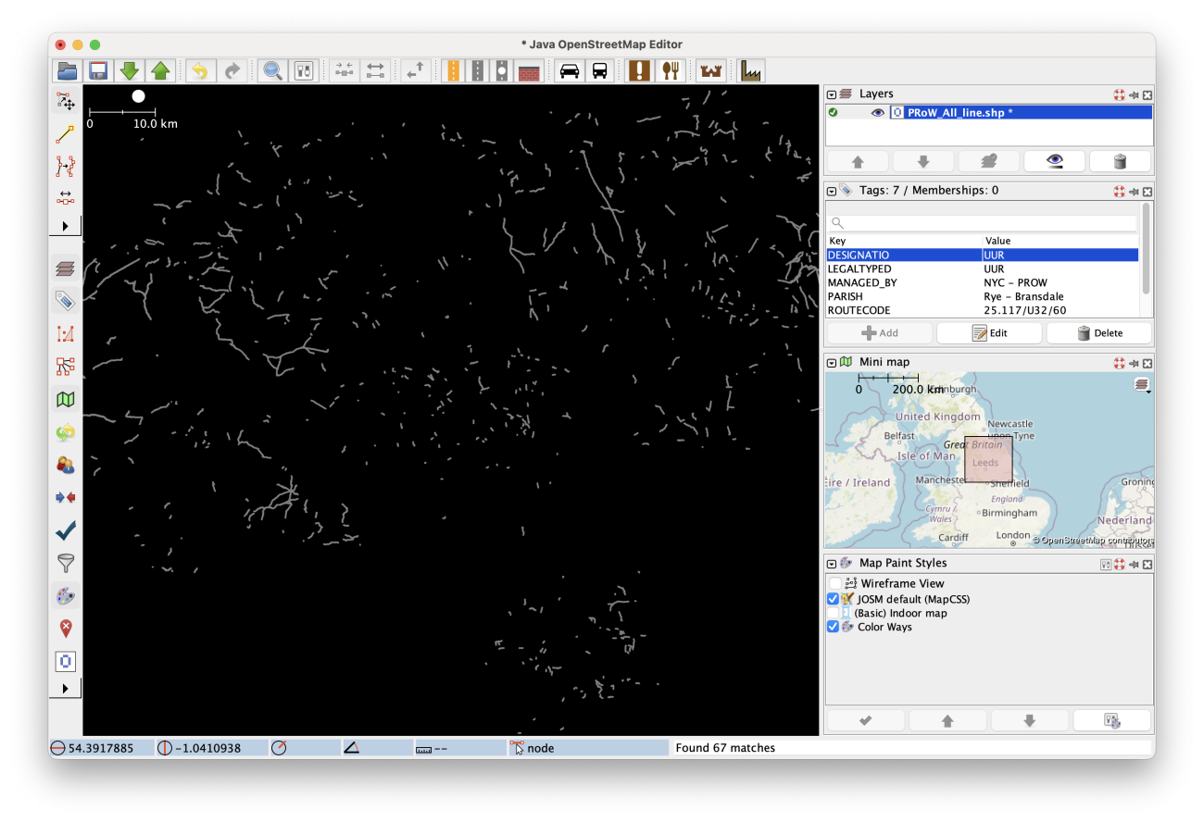
Task: Focus the tag search field
Action: click(x=982, y=223)
